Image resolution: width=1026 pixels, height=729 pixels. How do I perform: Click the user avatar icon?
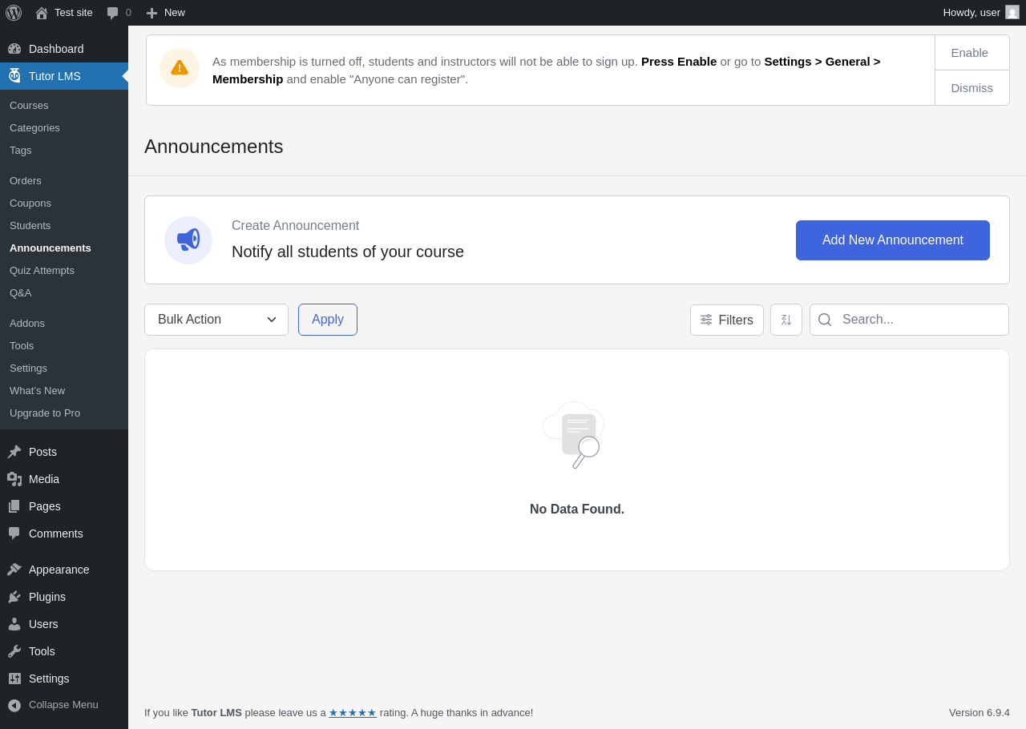click(1012, 13)
